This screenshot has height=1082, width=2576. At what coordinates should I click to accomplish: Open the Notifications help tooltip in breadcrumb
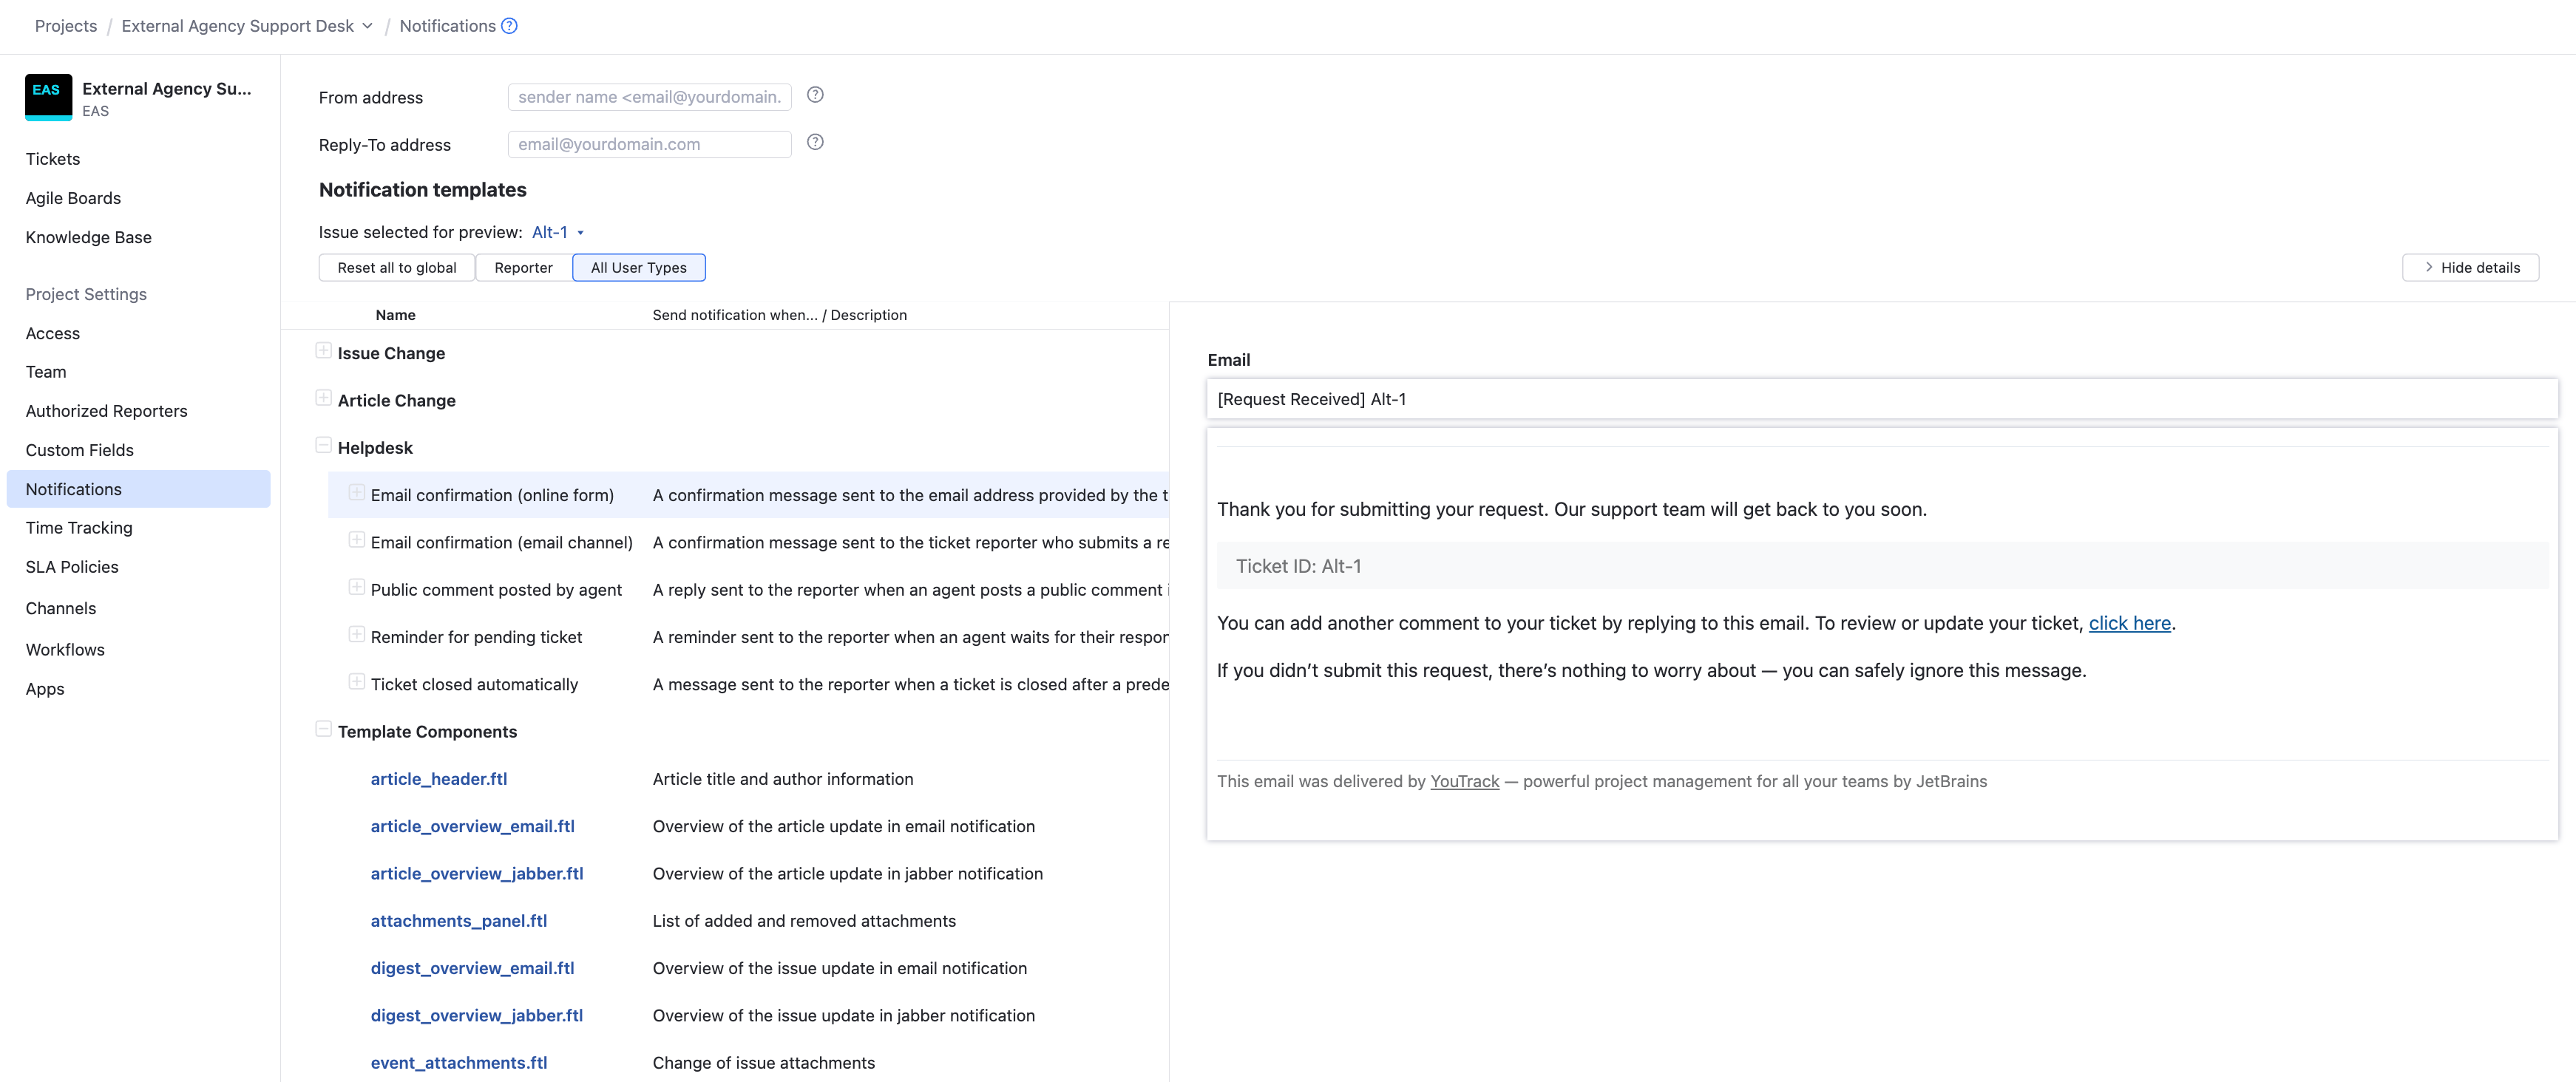(x=510, y=26)
